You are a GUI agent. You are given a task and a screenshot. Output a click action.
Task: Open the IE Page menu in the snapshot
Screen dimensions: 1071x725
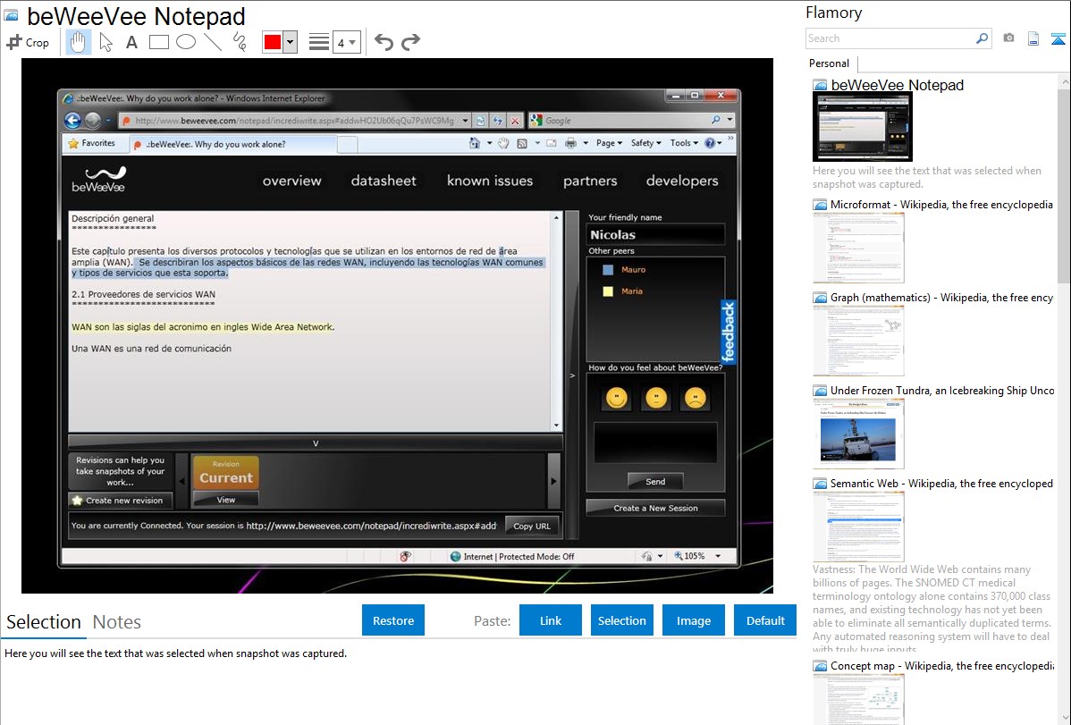[609, 143]
